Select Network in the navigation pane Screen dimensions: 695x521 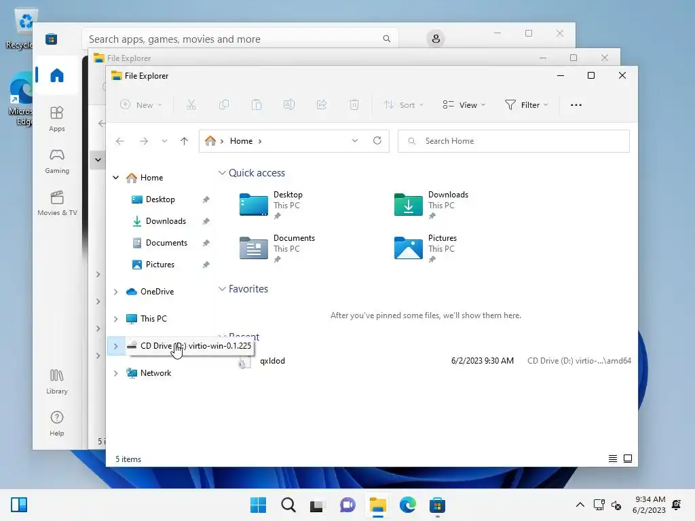coord(155,373)
